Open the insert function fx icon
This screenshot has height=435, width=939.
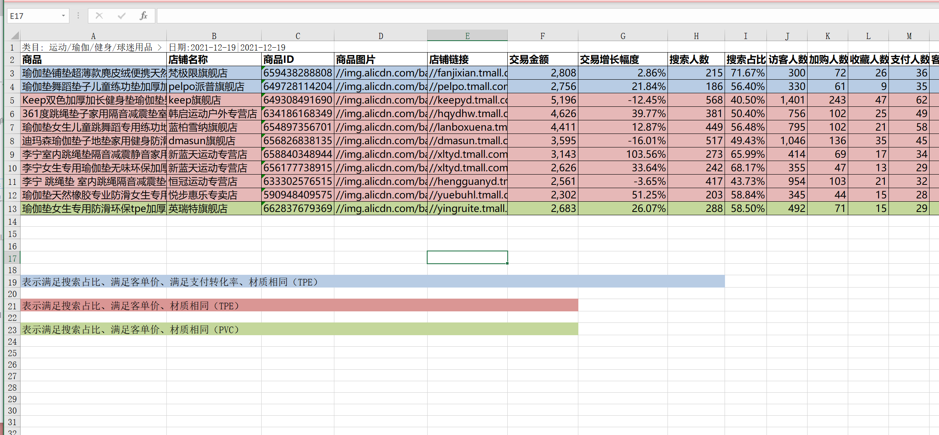tap(143, 16)
